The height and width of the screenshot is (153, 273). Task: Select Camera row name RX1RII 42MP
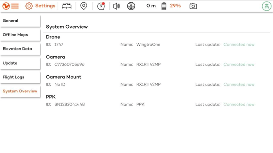click(x=148, y=65)
